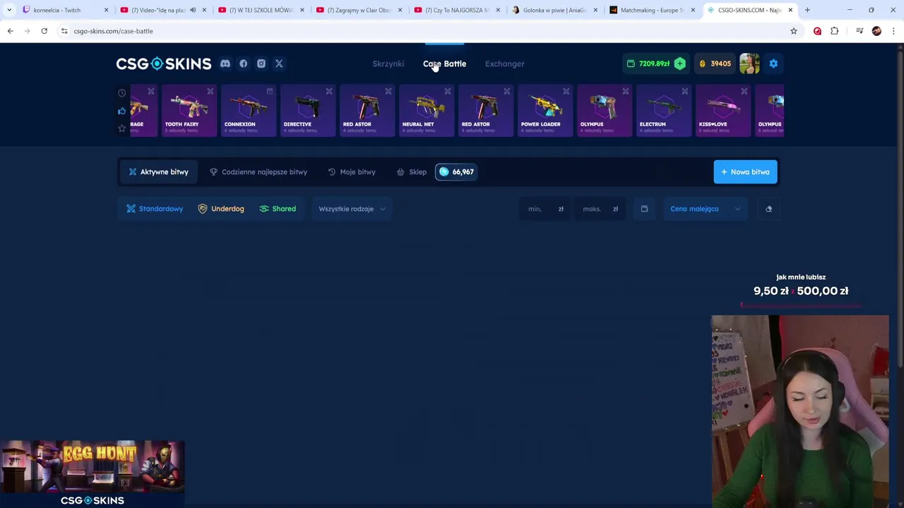Click the 66,967 gem balance badge
The width and height of the screenshot is (904, 508).
[x=456, y=172]
